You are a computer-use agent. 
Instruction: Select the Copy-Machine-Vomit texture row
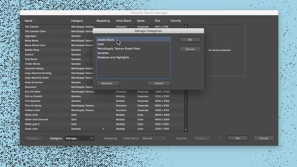click(x=104, y=77)
